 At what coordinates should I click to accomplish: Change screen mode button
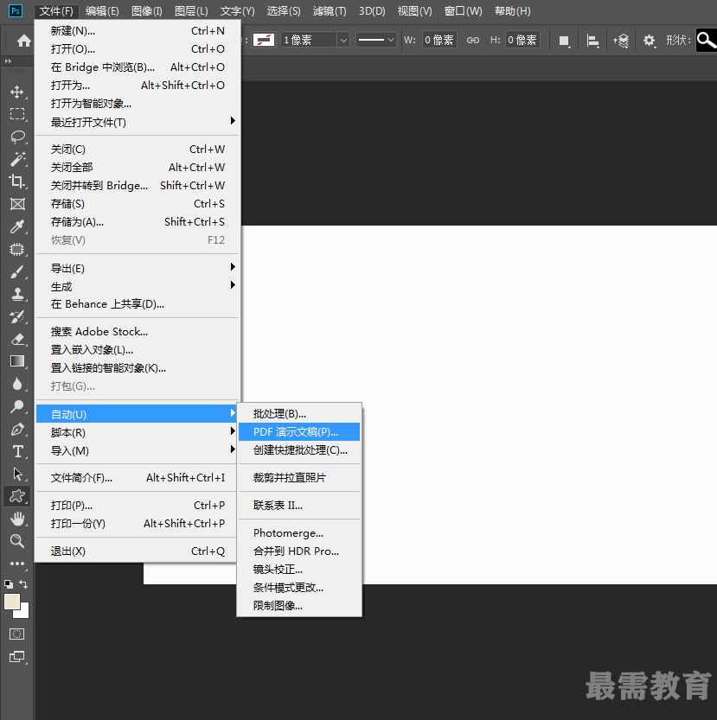[17, 657]
